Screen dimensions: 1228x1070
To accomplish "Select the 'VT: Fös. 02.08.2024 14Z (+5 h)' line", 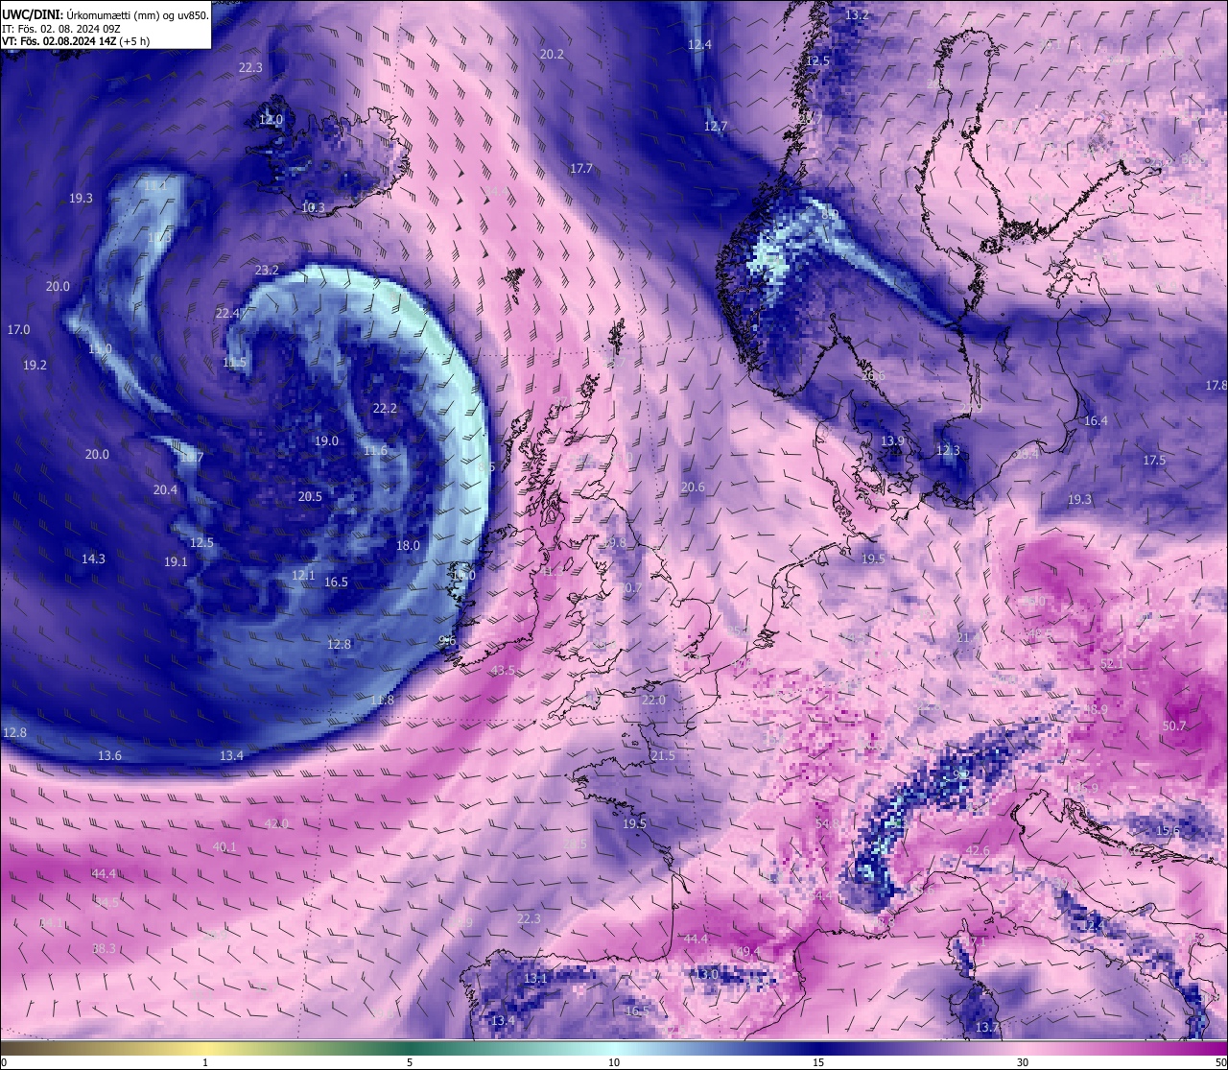I will coord(75,41).
